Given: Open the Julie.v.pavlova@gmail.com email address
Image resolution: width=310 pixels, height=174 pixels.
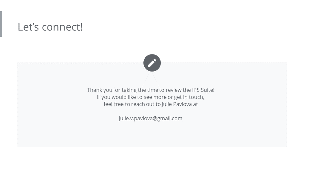Looking at the screenshot, I should coord(150,118).
